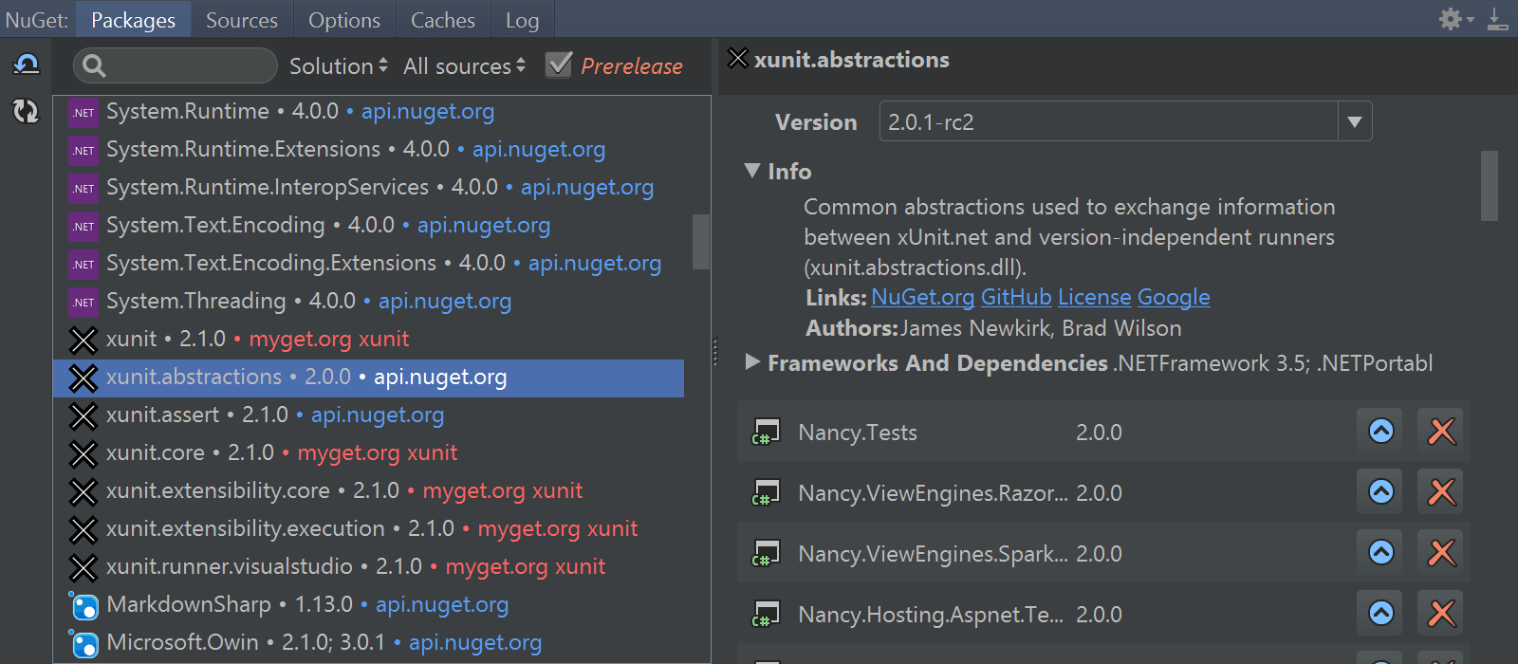The width and height of the screenshot is (1518, 664).
Task: Remove xunit.abstractions from Nancy.Tests
Action: coord(1441,432)
